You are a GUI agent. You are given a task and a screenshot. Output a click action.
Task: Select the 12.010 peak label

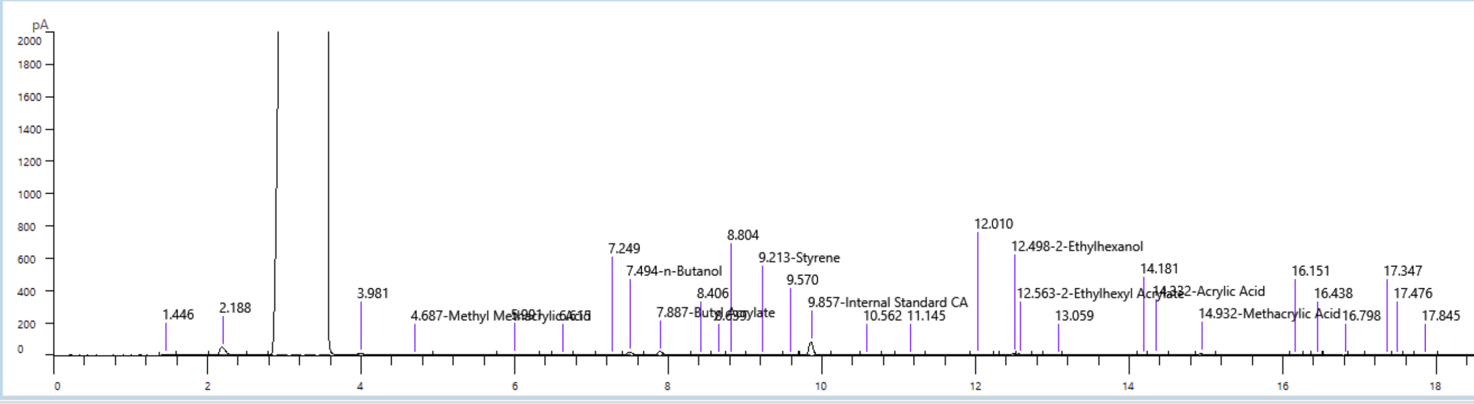993,224
